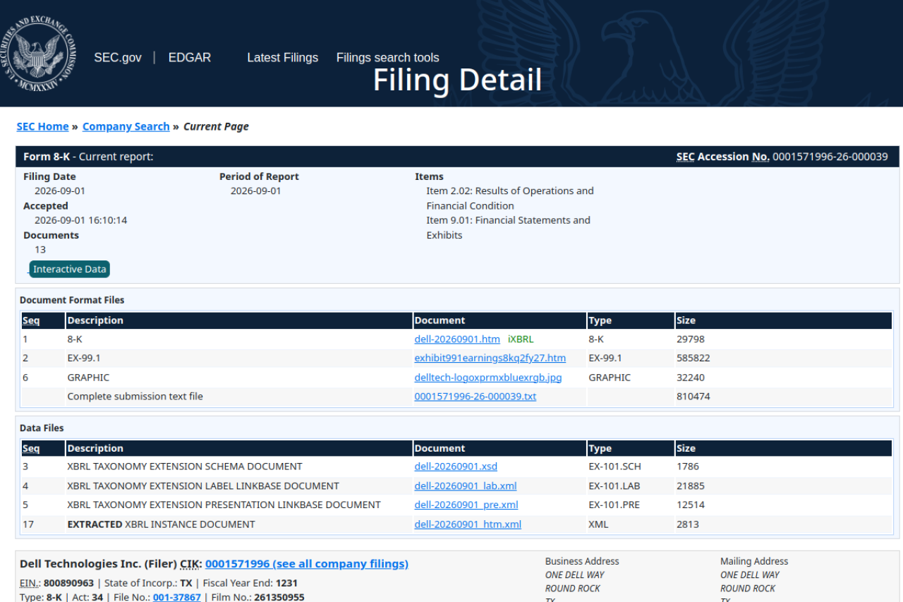Click sequence number 17 in Data Files
The image size is (903, 602).
tap(28, 524)
